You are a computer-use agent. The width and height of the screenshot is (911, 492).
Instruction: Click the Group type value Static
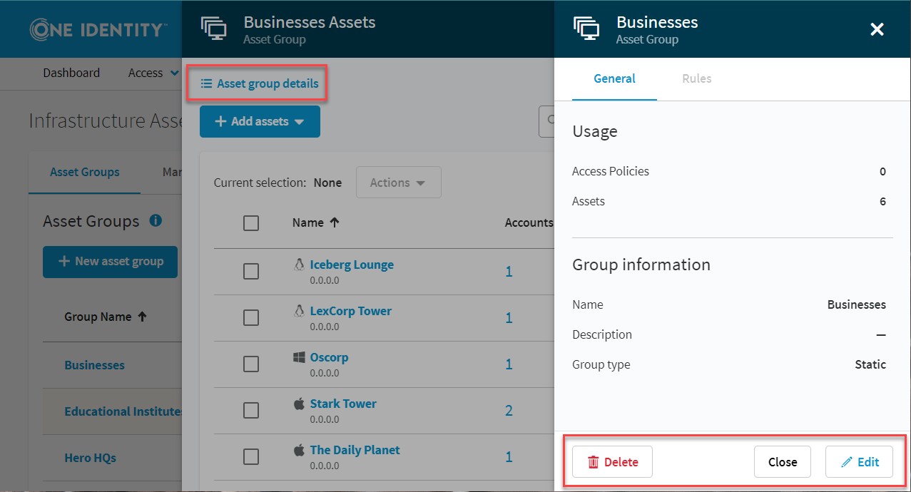pos(870,364)
